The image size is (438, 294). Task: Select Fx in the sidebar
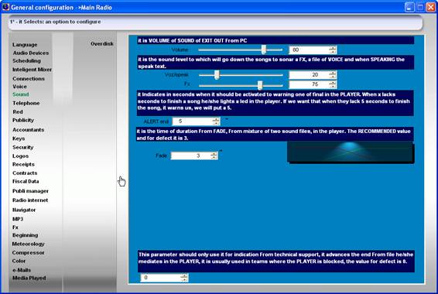(15, 227)
